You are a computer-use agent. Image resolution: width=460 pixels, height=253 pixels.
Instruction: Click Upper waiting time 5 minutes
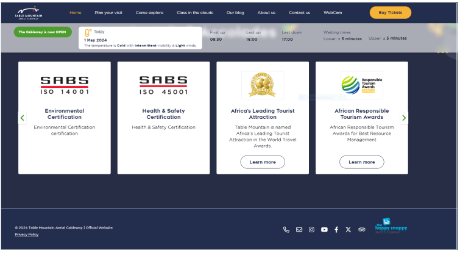coord(387,38)
